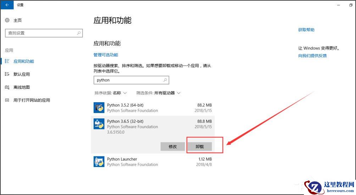This screenshot has height=195, width=356.
Task: Restore down the Settings window
Action: (x=351, y=5)
